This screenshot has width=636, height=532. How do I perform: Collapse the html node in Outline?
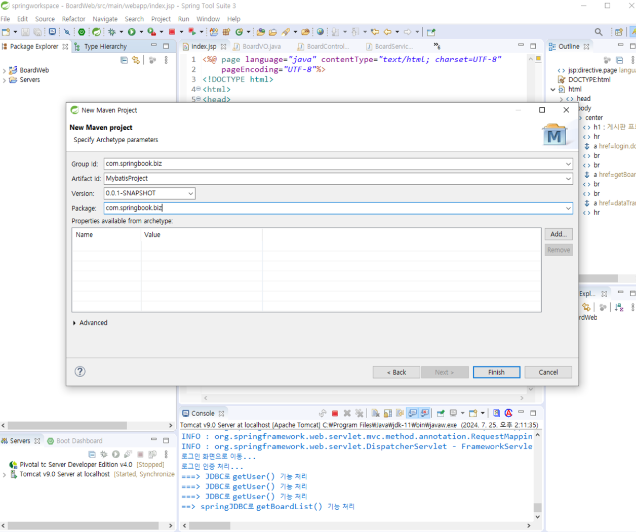coord(553,90)
